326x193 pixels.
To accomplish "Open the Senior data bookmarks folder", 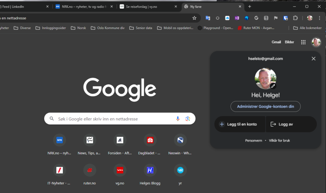I will click(x=140, y=28).
